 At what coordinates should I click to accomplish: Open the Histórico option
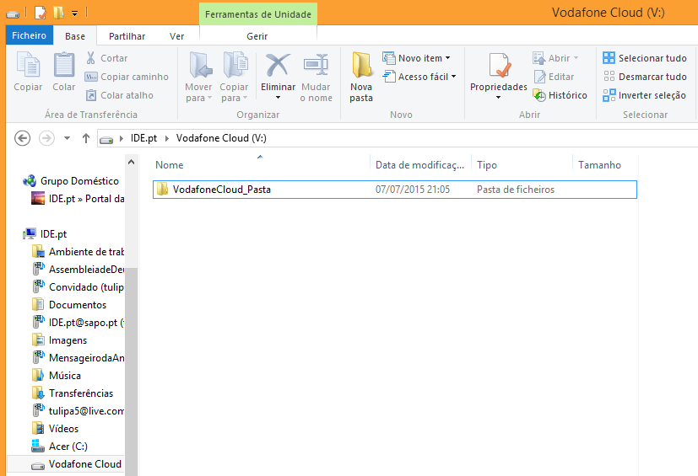click(x=560, y=95)
